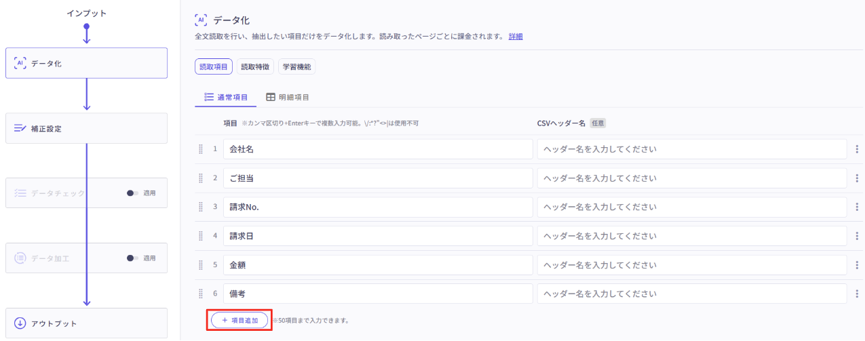Click drag handle icon for 請求No. row

201,207
